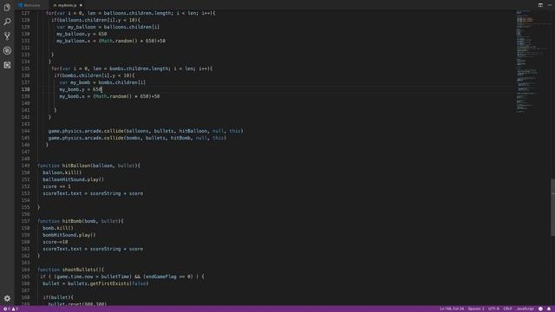Click 'bullets.getFirstExists(false)' line
This screenshot has width=555, height=312.
tap(95, 283)
